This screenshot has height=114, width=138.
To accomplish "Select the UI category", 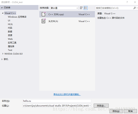I will (x=9, y=20).
